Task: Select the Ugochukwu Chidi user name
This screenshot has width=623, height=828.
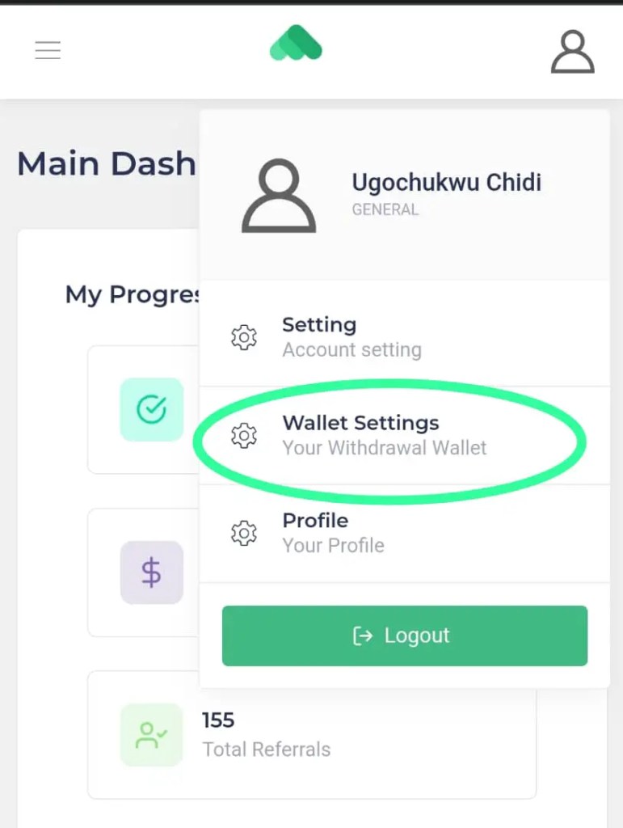Action: tap(446, 183)
